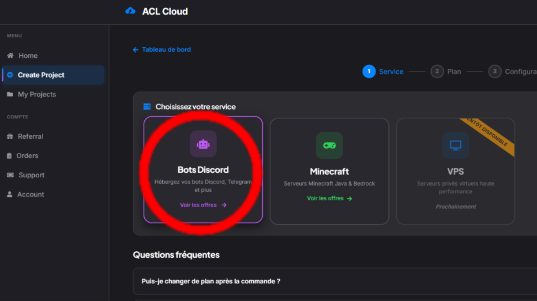Click the VPS monitor icon
Screen dimensions: 537x301
[455, 145]
